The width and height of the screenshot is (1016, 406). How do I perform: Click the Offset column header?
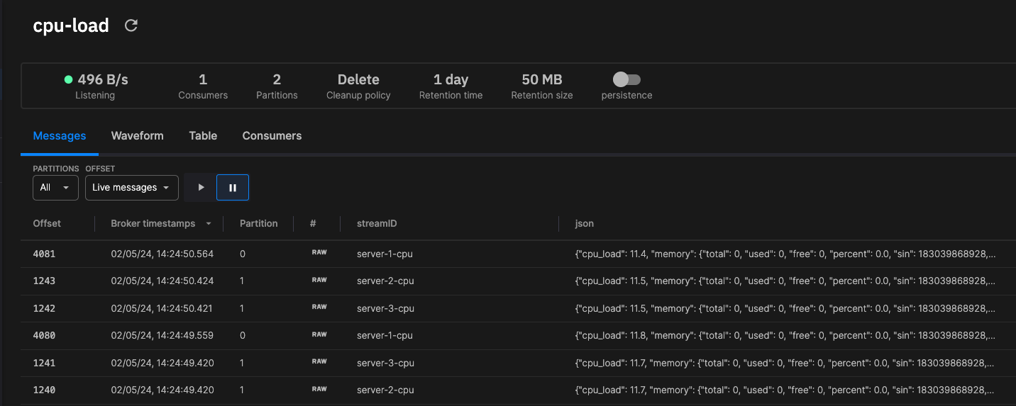(x=47, y=223)
